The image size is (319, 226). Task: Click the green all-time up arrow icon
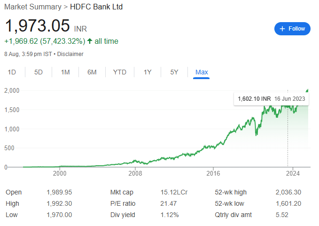click(90, 41)
